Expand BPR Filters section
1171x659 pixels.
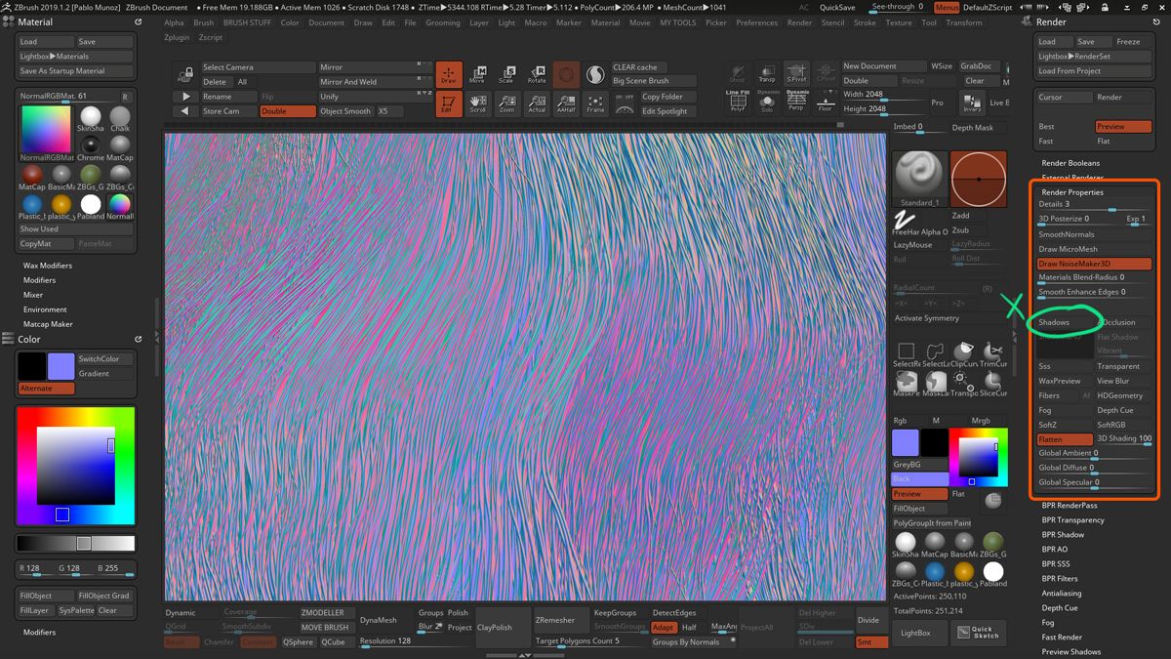tap(1062, 579)
